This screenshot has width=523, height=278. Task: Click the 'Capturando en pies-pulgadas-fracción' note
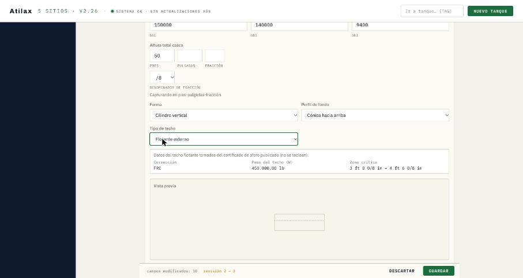[185, 95]
